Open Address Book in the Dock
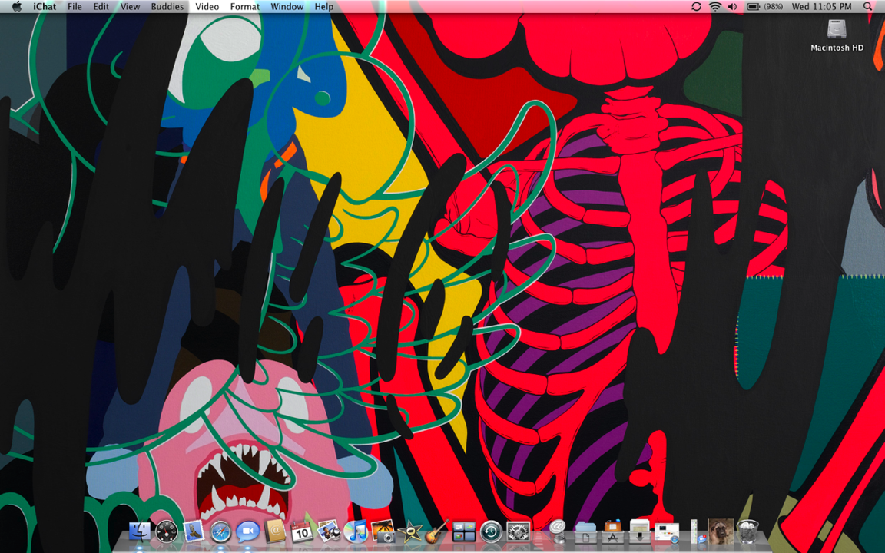The width and height of the screenshot is (885, 553). (x=275, y=531)
